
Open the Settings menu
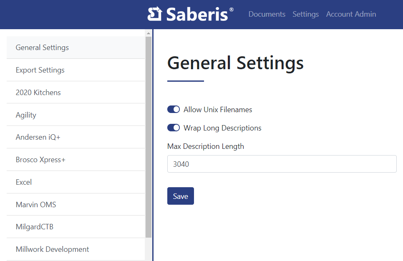pyautogui.click(x=305, y=14)
